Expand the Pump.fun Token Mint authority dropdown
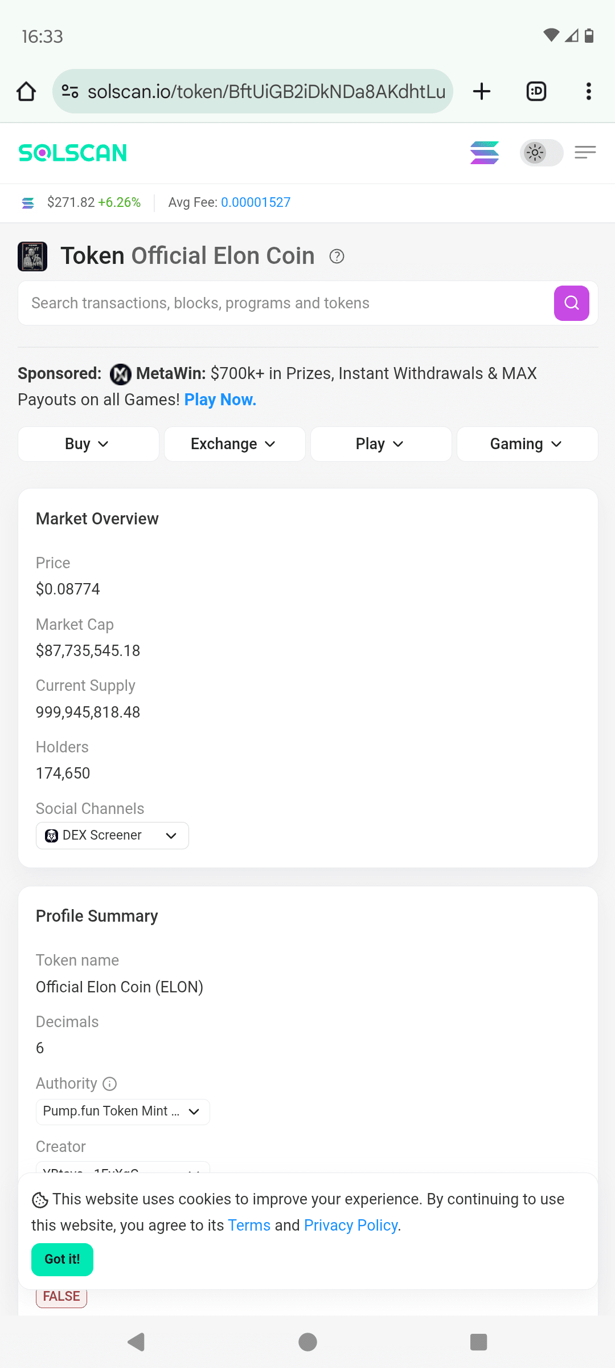 (x=123, y=1111)
